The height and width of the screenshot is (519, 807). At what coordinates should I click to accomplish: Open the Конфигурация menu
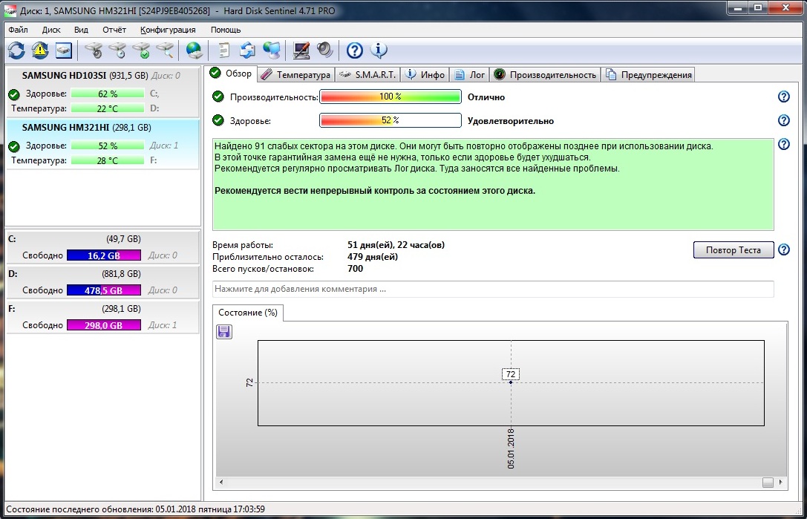(168, 30)
